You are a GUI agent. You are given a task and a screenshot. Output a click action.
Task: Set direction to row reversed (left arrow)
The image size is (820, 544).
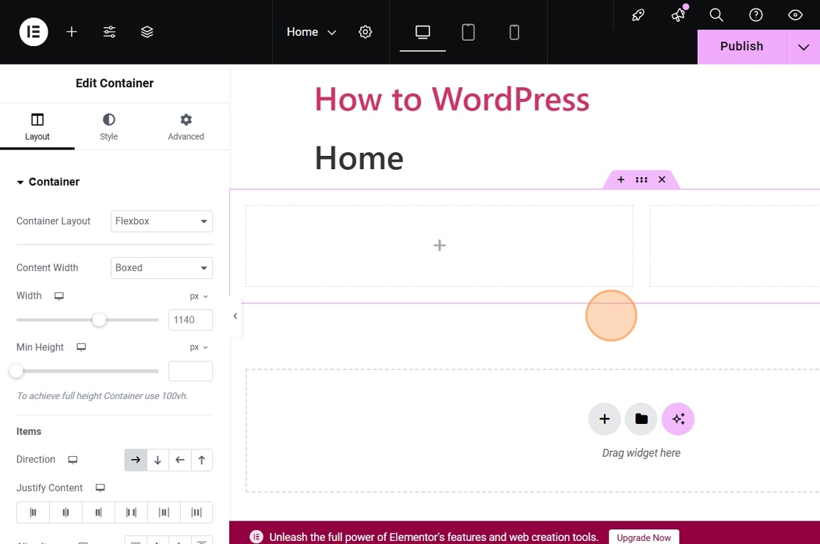tap(180, 460)
